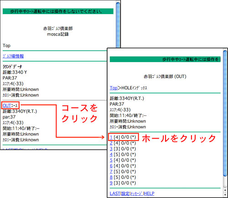Click the scrollbar down arrow
This screenshot has width=228, height=198.
[225, 195]
